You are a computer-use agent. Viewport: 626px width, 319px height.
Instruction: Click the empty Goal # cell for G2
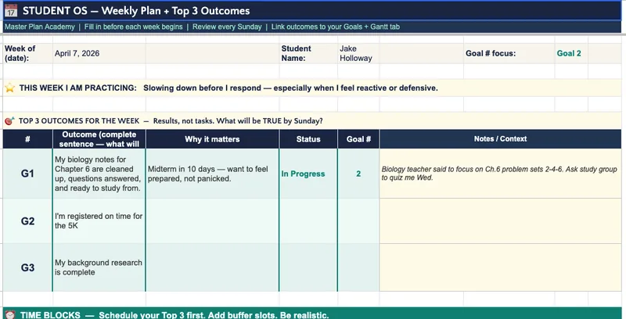(x=358, y=221)
